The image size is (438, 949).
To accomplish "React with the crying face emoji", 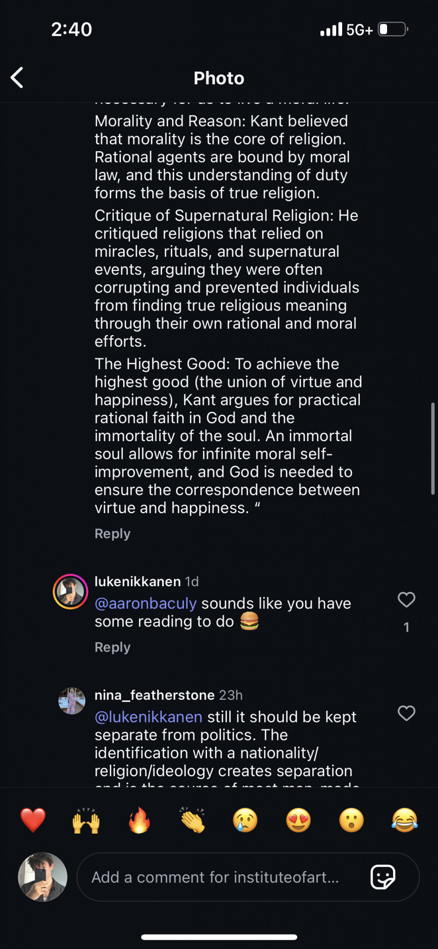I will point(245,820).
